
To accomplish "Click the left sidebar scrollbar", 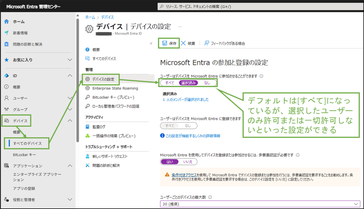I will click(78, 80).
